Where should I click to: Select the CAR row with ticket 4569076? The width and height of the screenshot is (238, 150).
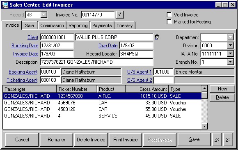tap(102, 103)
